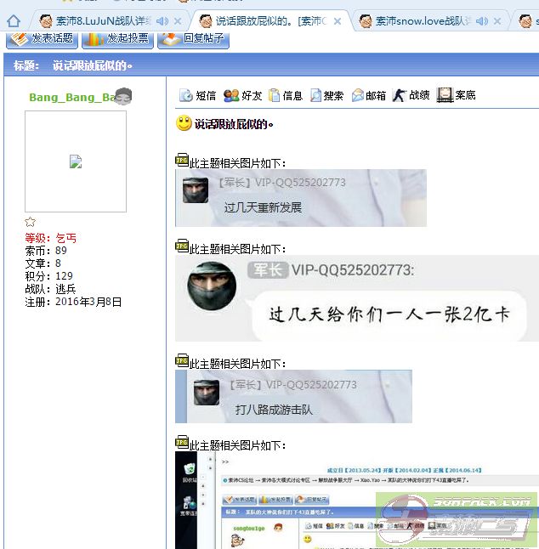
Task: Click the user avatar icon beside Bang_Bang_Ba
Action: [124, 96]
